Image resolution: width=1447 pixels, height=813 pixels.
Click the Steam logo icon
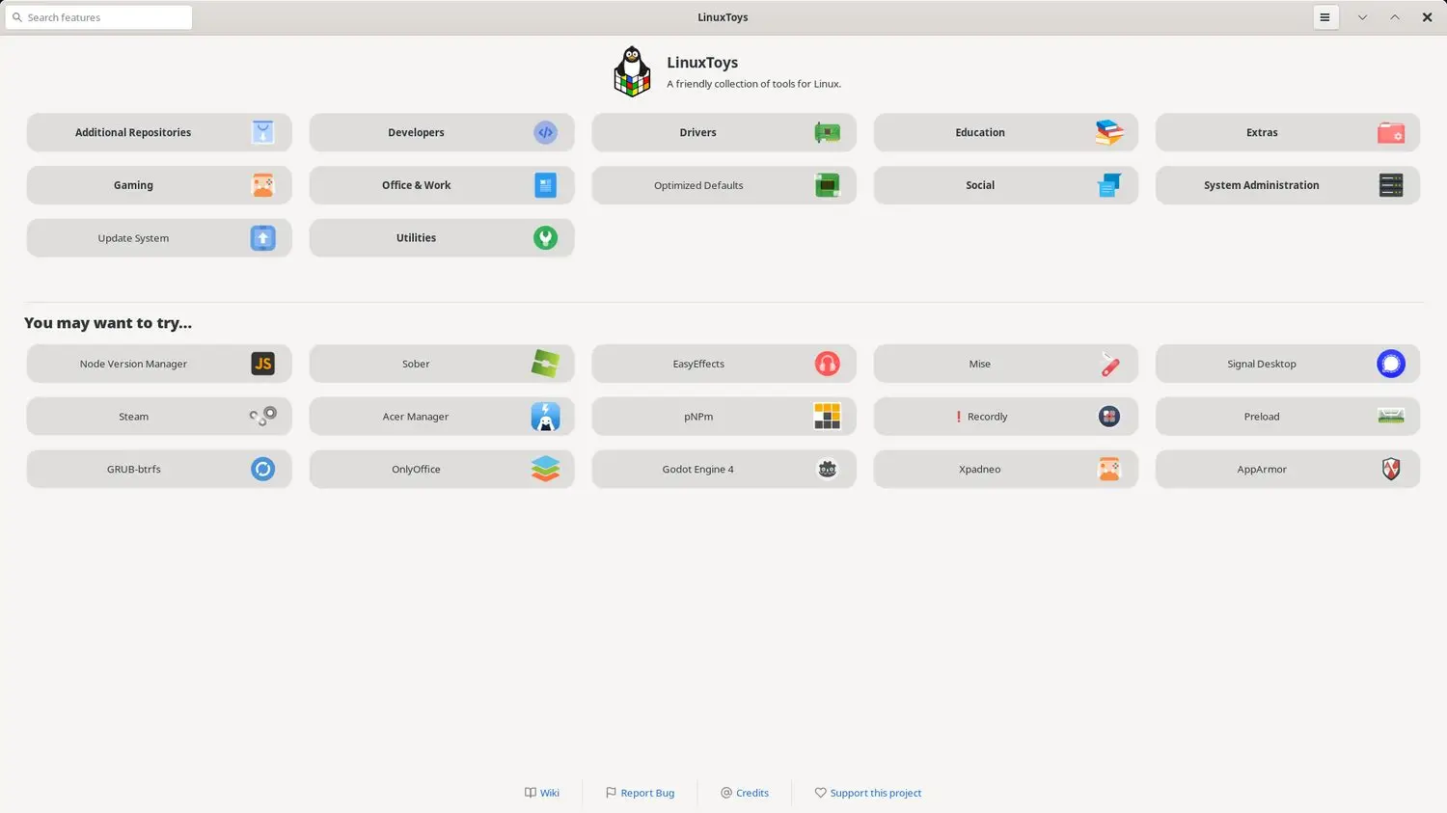coord(262,417)
